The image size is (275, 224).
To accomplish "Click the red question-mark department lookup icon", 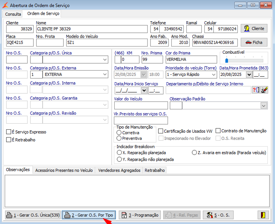I will 256,90.
